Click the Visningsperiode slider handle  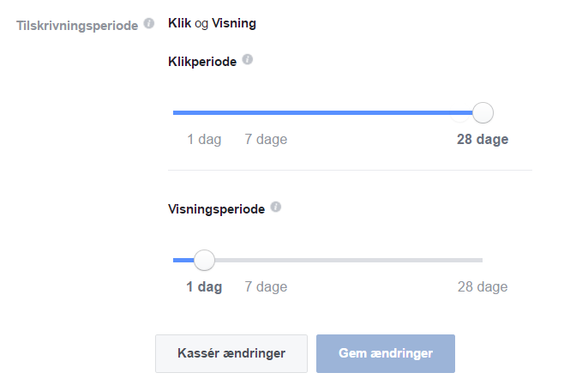pyautogui.click(x=204, y=260)
